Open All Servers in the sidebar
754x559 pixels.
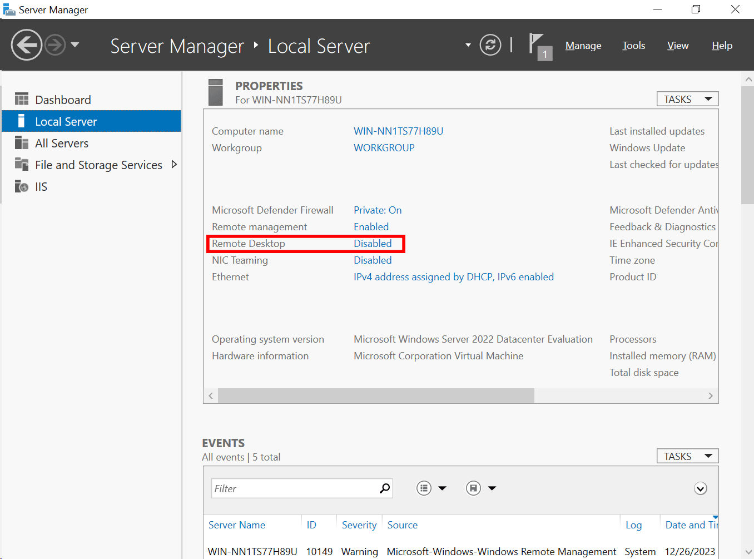point(91,143)
